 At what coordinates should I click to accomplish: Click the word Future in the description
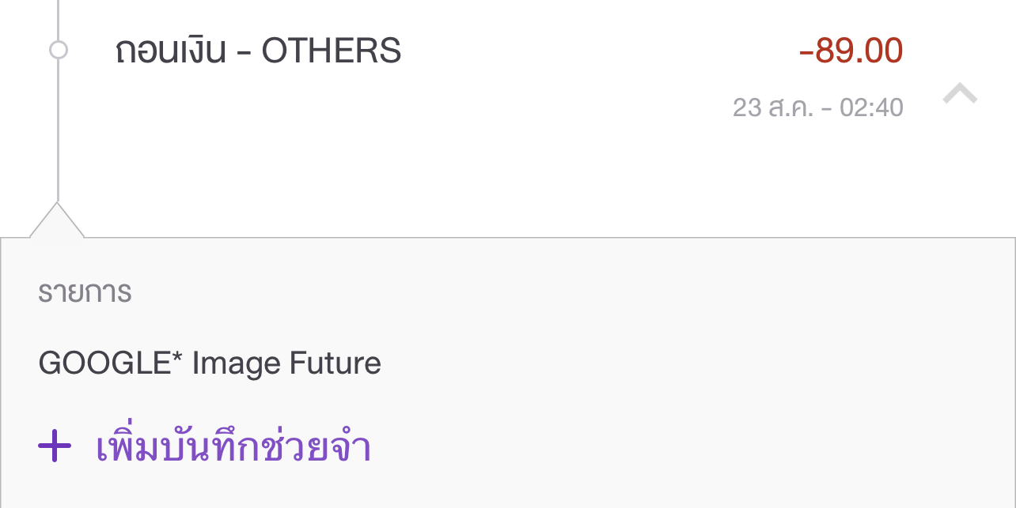pos(336,363)
